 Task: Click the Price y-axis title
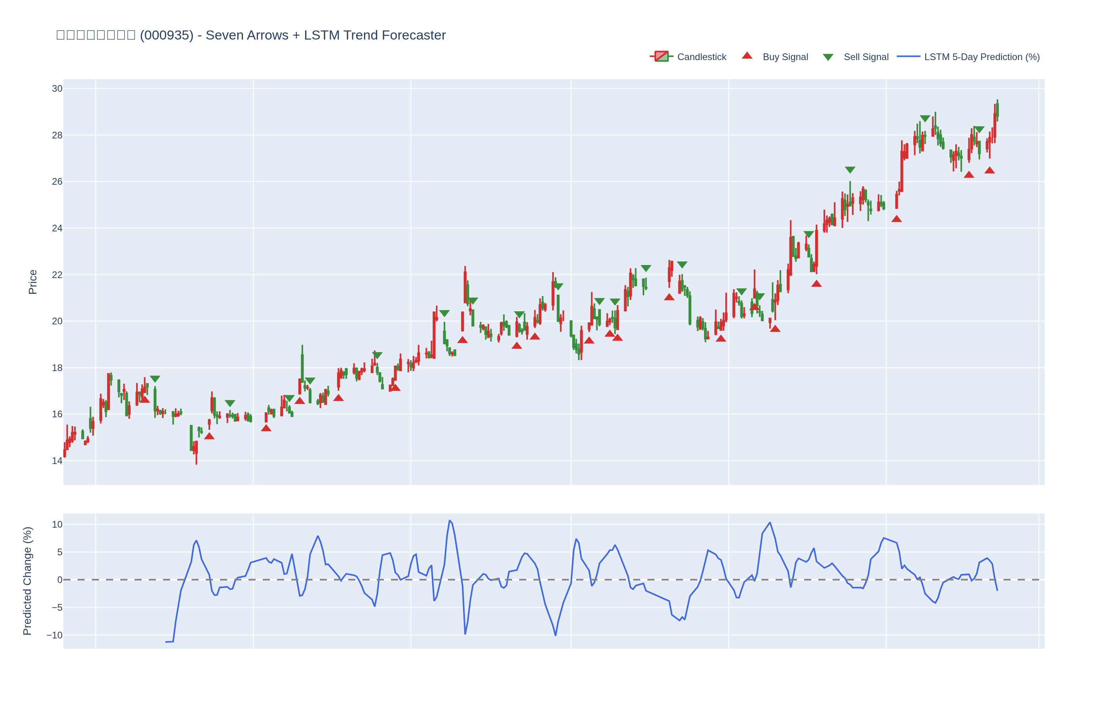(x=32, y=282)
